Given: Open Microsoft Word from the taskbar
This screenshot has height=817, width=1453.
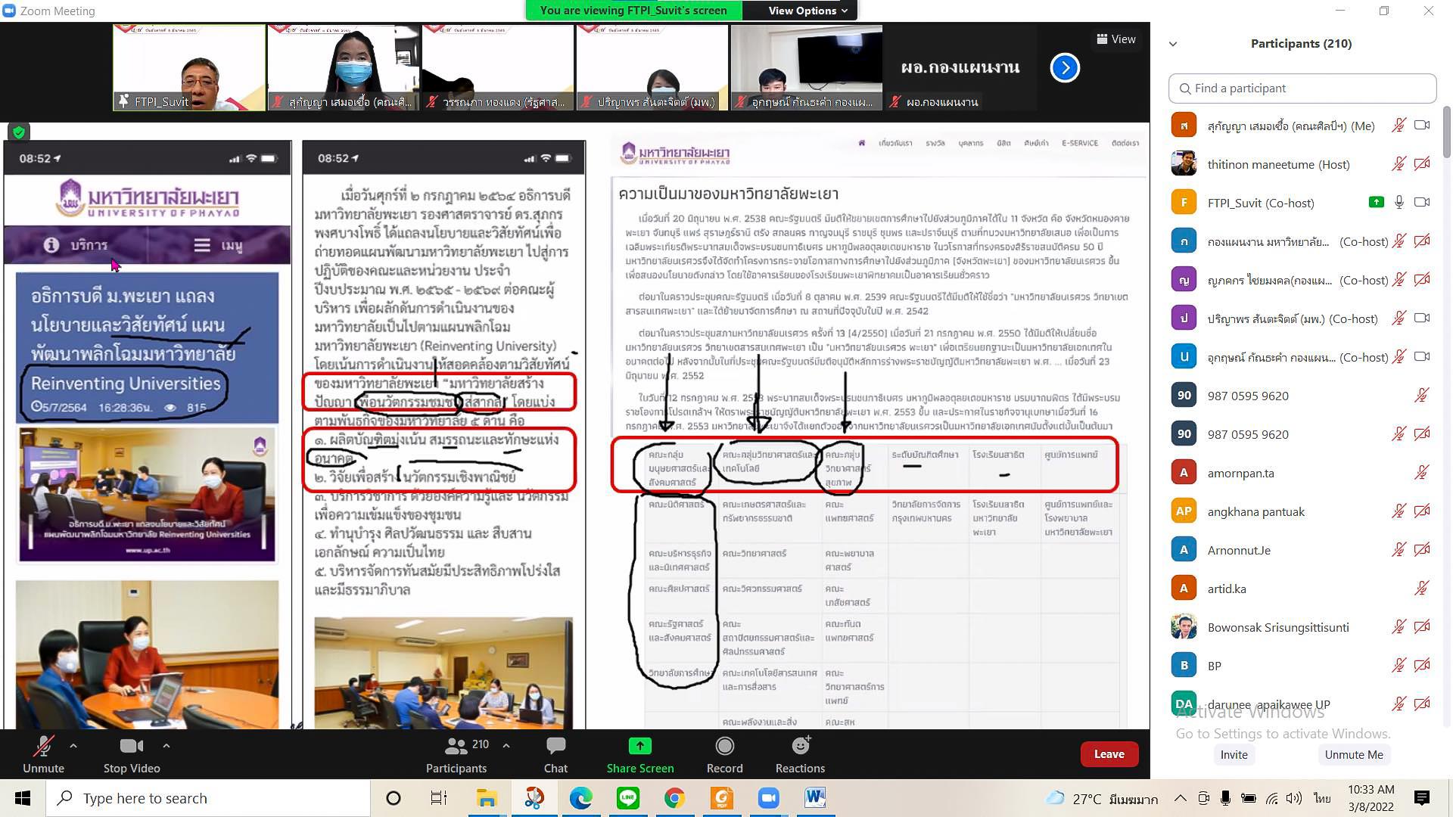Looking at the screenshot, I should 814,797.
